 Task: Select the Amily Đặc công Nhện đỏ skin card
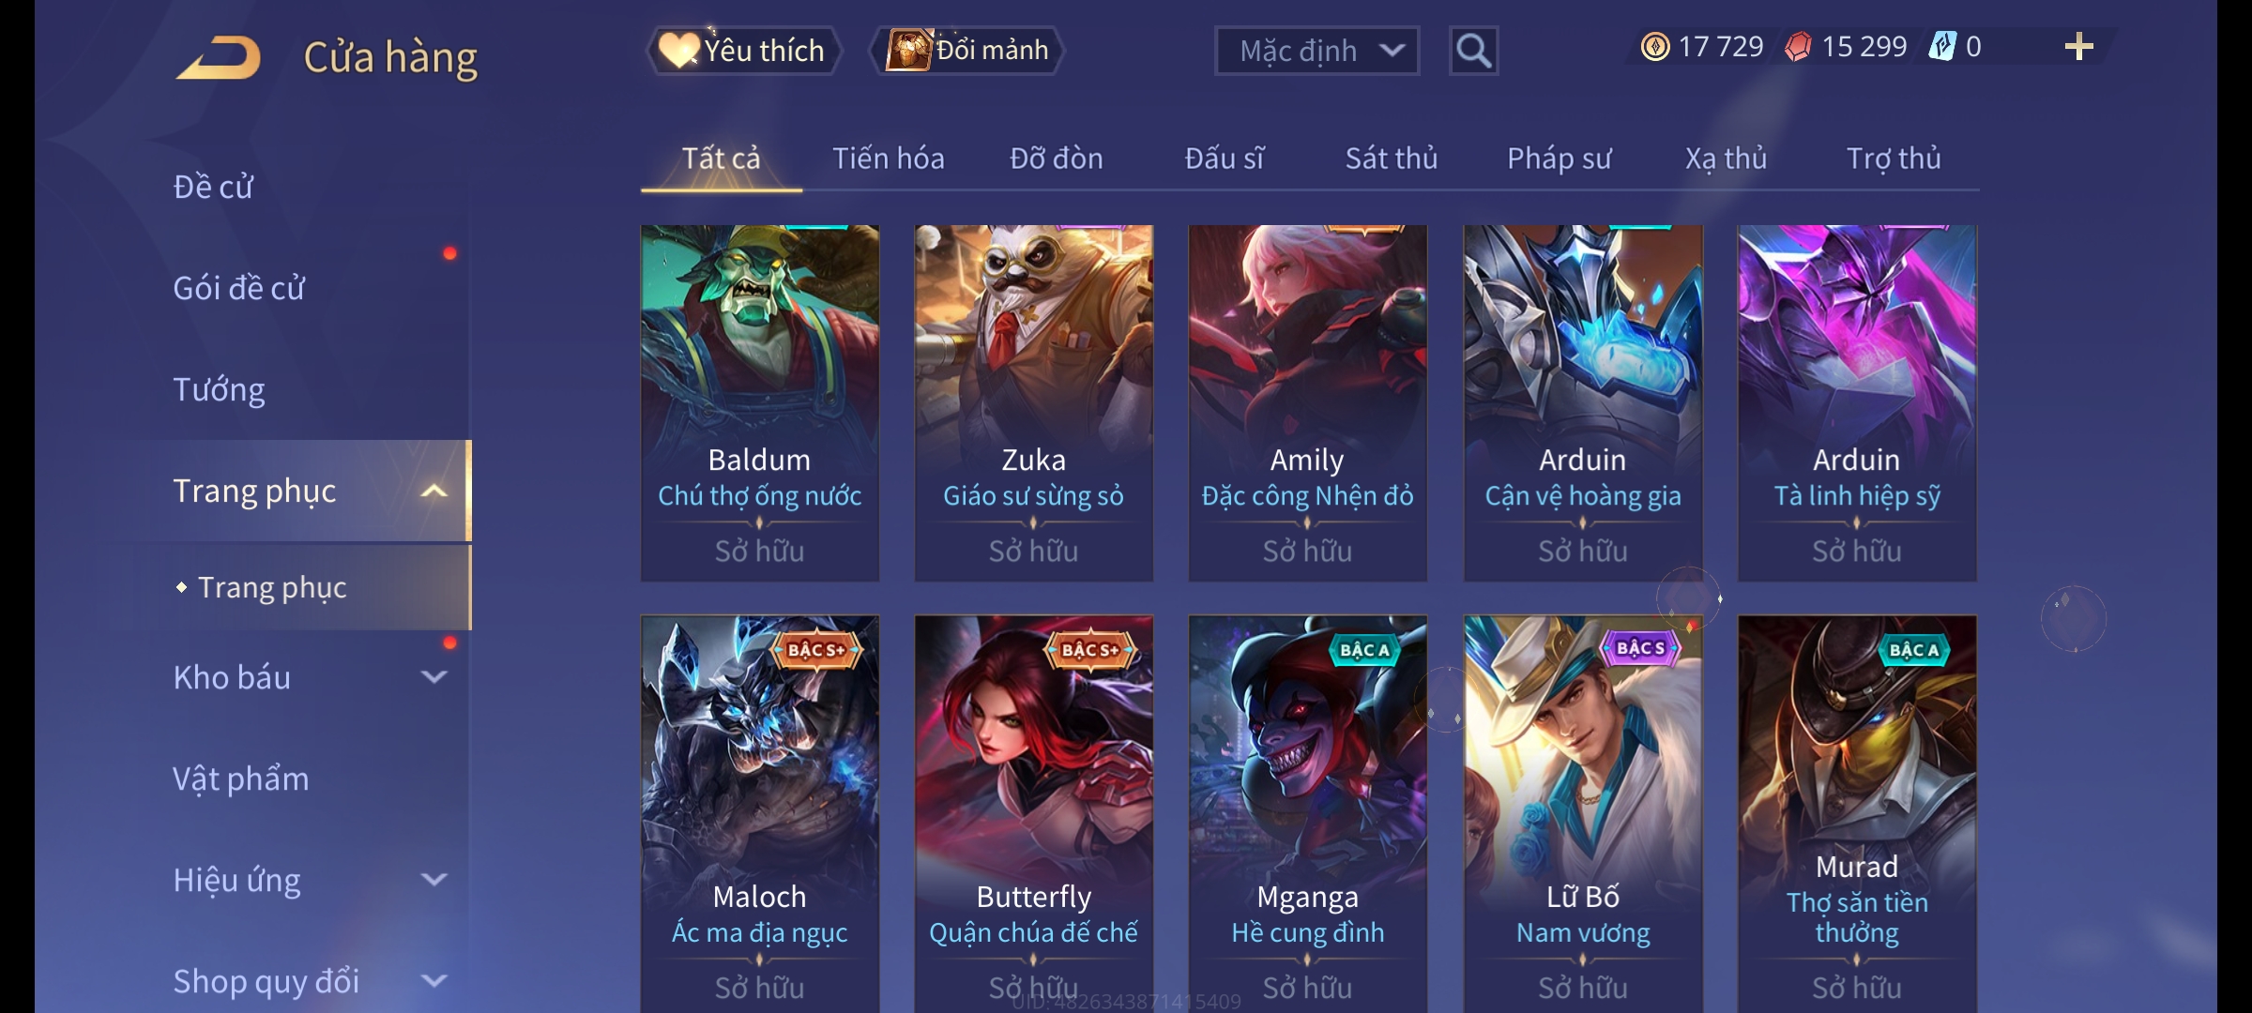point(1307,403)
